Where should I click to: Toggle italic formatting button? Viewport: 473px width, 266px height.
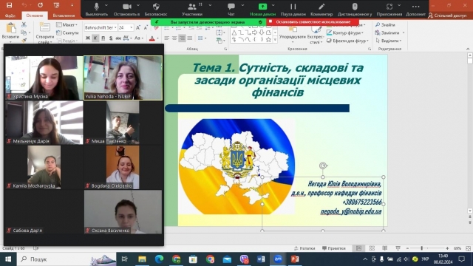coord(95,38)
